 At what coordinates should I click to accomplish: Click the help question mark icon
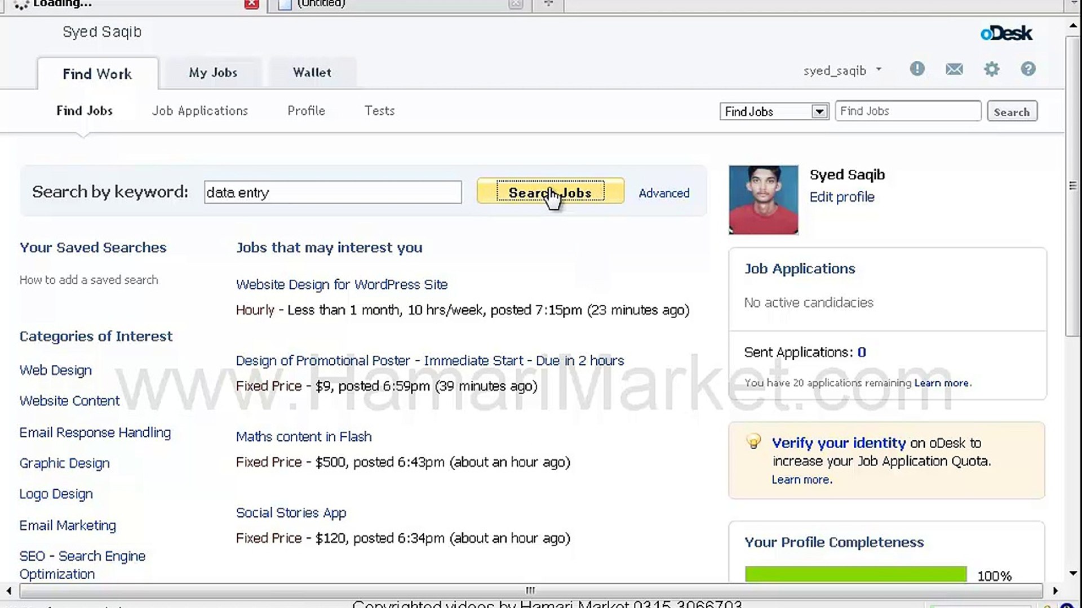coord(1028,69)
